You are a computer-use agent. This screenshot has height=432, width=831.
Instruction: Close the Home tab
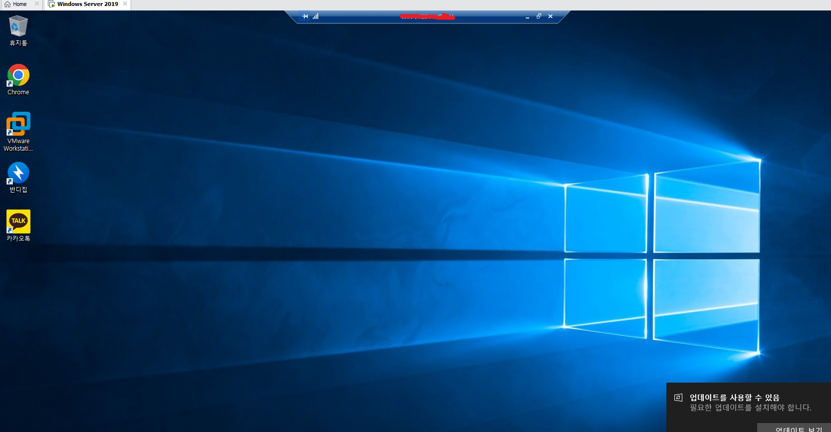pyautogui.click(x=37, y=4)
